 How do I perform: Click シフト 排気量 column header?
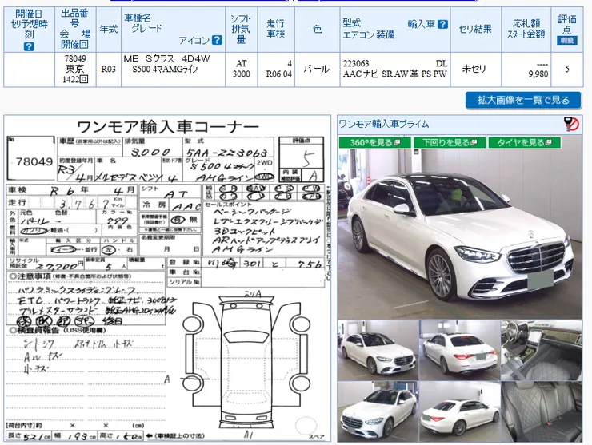(x=242, y=29)
